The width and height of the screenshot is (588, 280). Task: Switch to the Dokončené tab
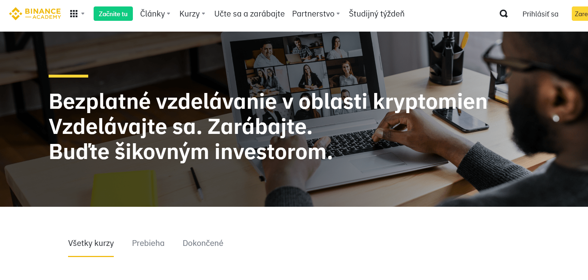click(203, 243)
